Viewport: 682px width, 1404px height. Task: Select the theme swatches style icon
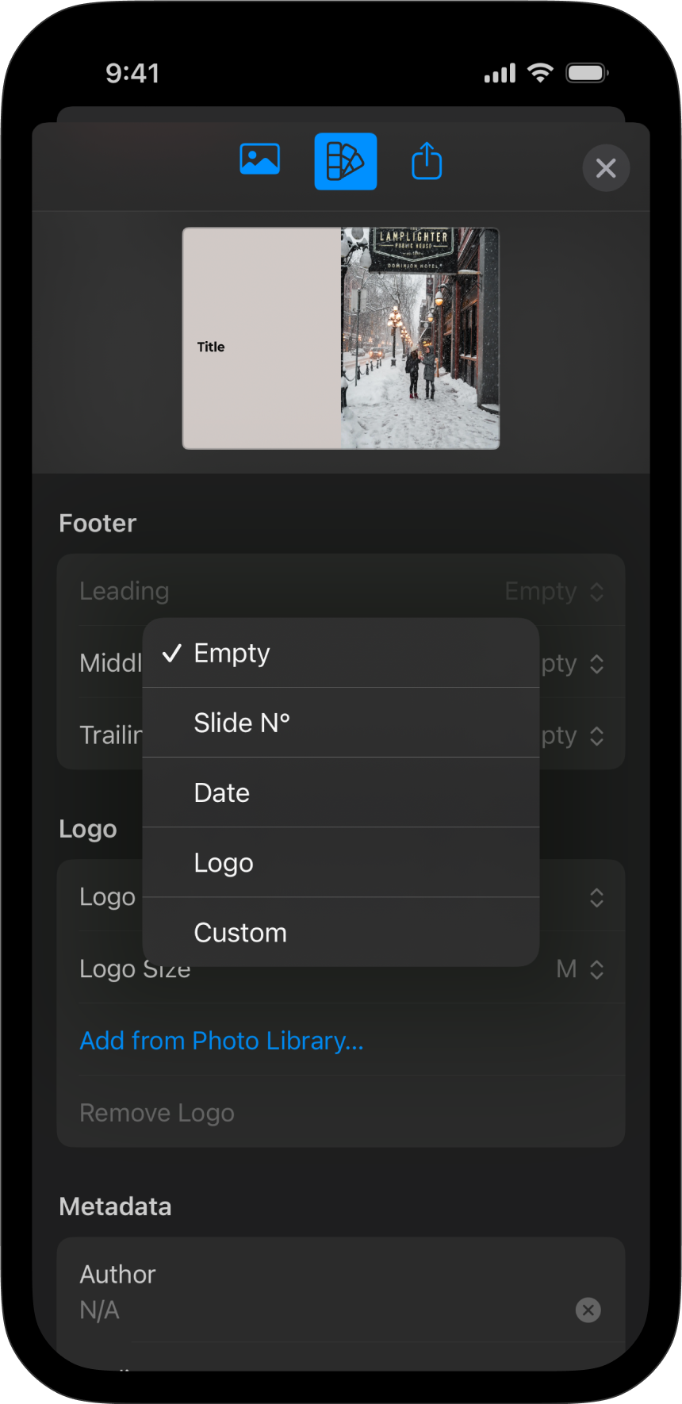[345, 162]
